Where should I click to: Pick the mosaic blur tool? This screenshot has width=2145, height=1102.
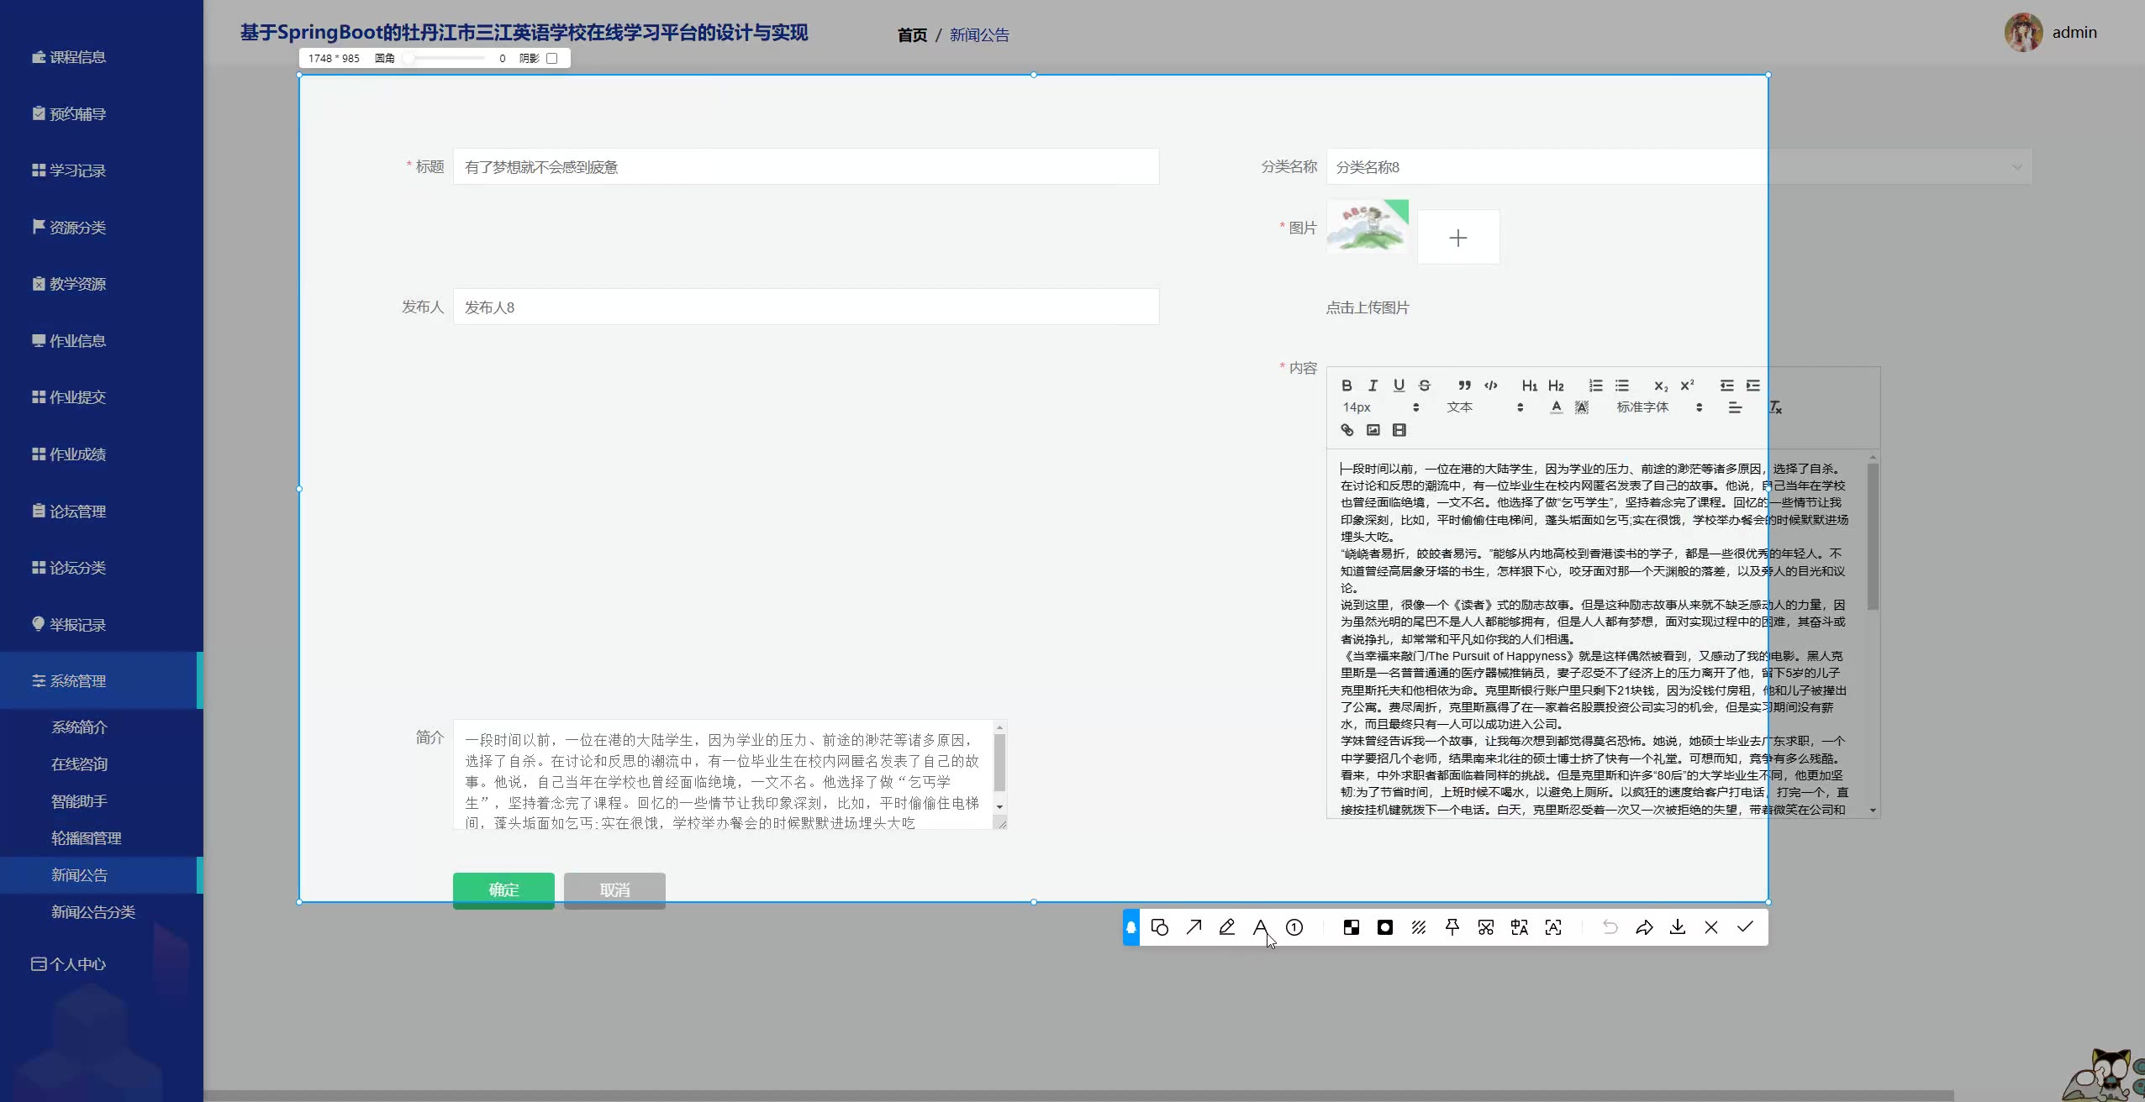click(x=1352, y=927)
